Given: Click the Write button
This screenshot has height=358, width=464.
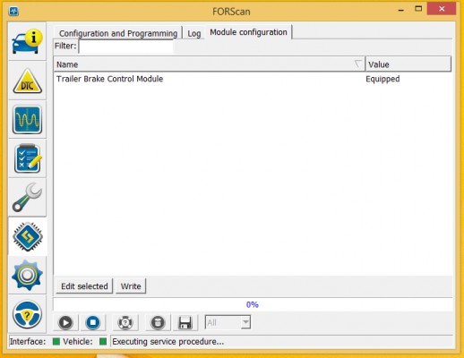Looking at the screenshot, I should coord(131,286).
